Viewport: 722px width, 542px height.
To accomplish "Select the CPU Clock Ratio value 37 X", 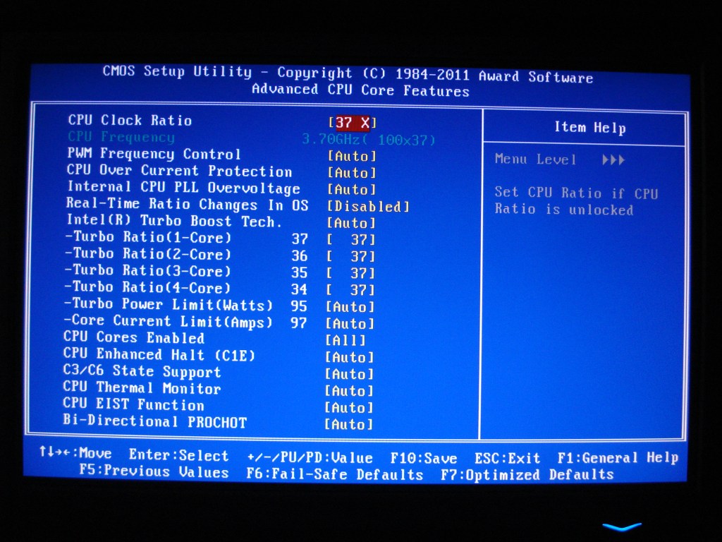I will coord(352,123).
